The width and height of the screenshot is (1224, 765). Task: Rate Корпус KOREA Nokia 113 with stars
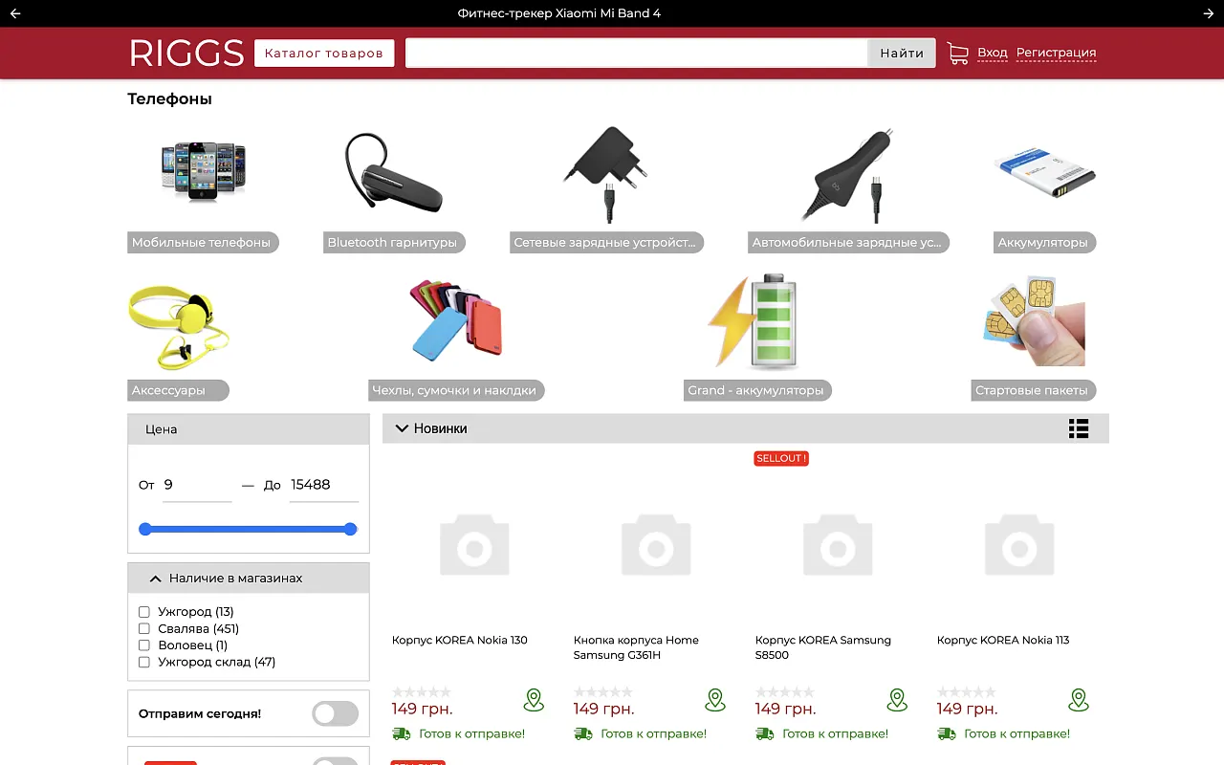pyautogui.click(x=967, y=692)
